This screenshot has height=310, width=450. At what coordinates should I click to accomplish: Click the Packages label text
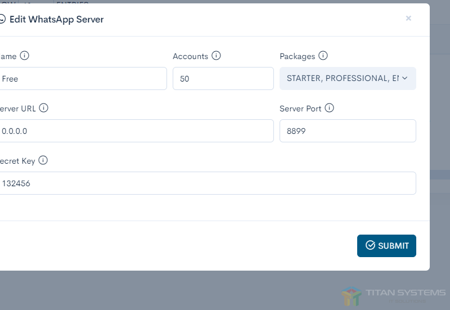(x=297, y=56)
